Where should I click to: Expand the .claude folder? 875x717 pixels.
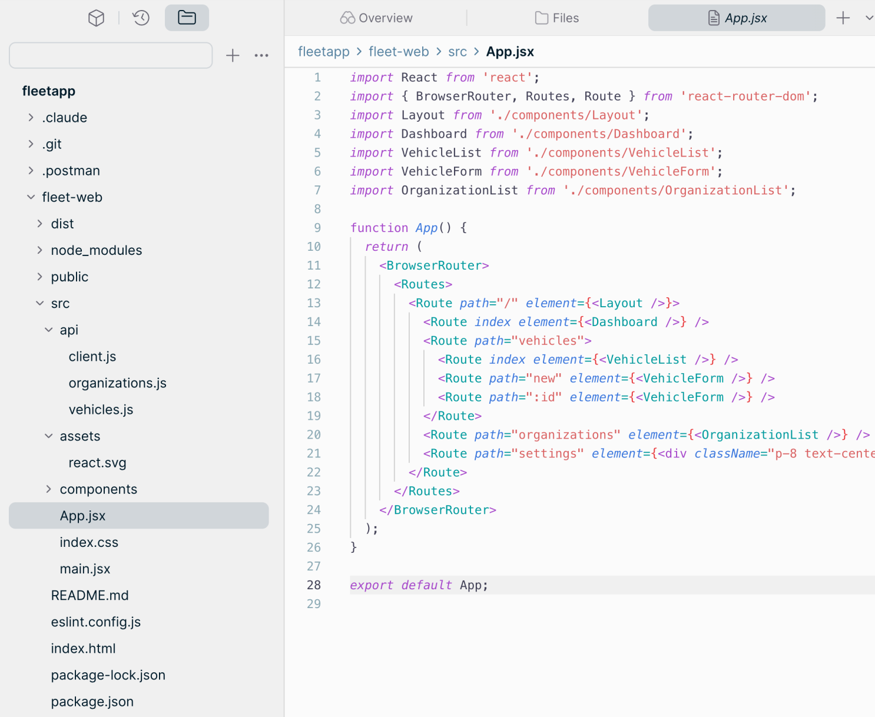point(31,117)
